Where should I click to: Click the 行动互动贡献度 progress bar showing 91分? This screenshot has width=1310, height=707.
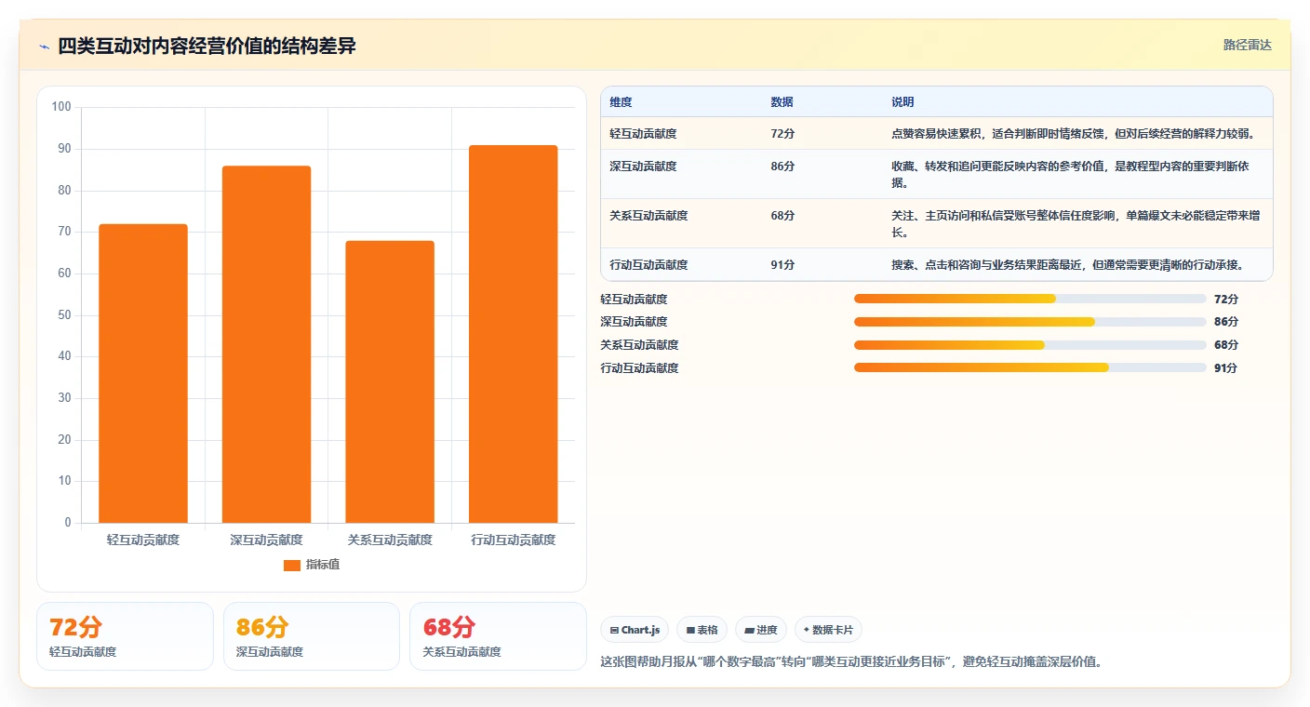[1030, 367]
